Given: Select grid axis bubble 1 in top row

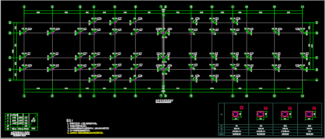Looking at the screenshot, I should (25, 7).
